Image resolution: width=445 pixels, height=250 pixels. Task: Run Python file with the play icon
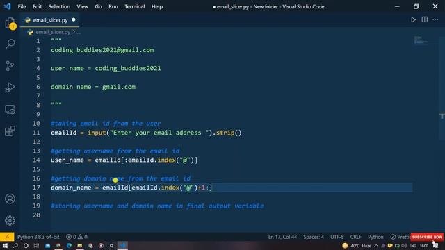pos(413,20)
